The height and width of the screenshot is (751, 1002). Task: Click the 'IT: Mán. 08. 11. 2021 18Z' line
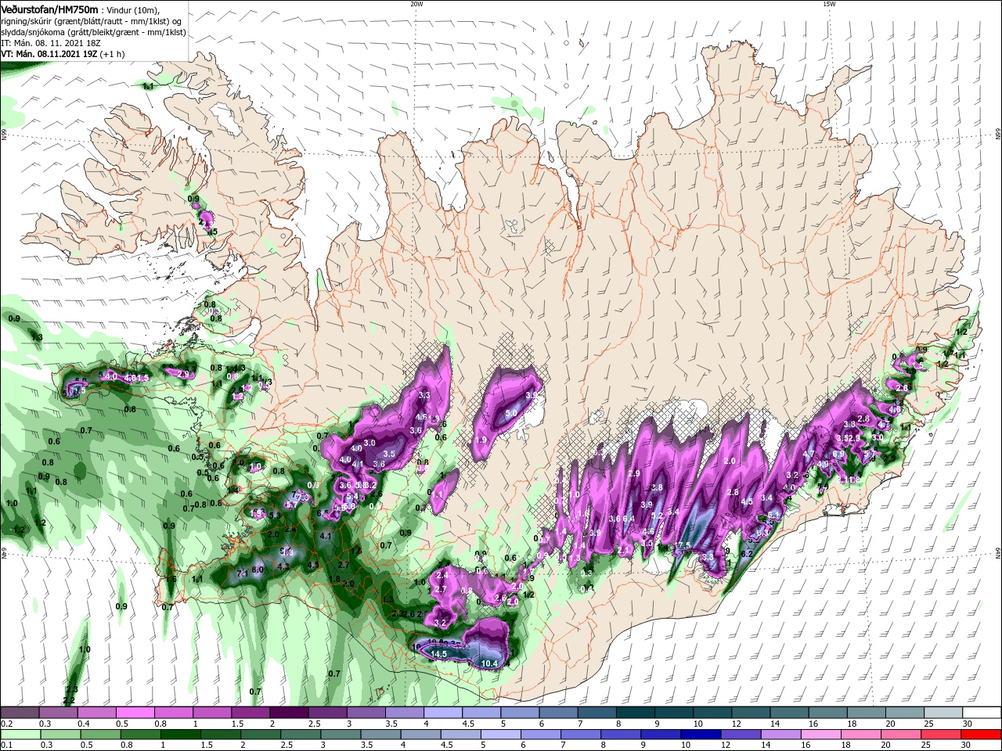(x=50, y=43)
